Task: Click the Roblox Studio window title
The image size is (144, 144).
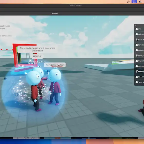Action: click(x=76, y=6)
